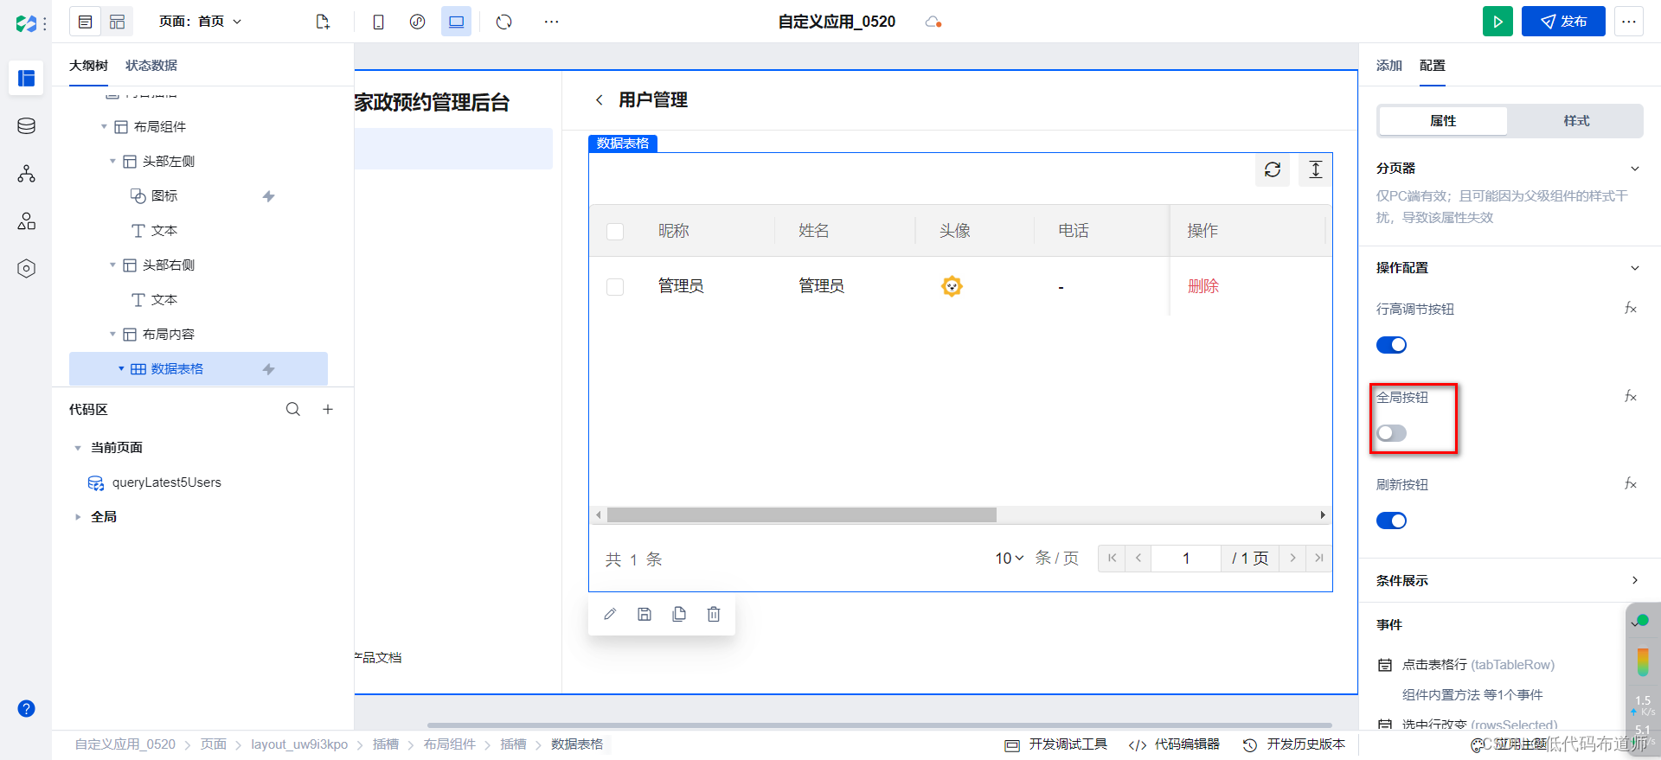This screenshot has height=760, width=1661.
Task: Click the fx icon for 刷新按钮
Action: pos(1631,484)
